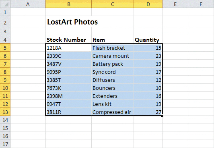Select cell containing 1218A
The width and height of the screenshot is (214, 148).
pos(68,48)
